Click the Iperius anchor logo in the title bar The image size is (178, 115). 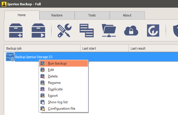4,4
